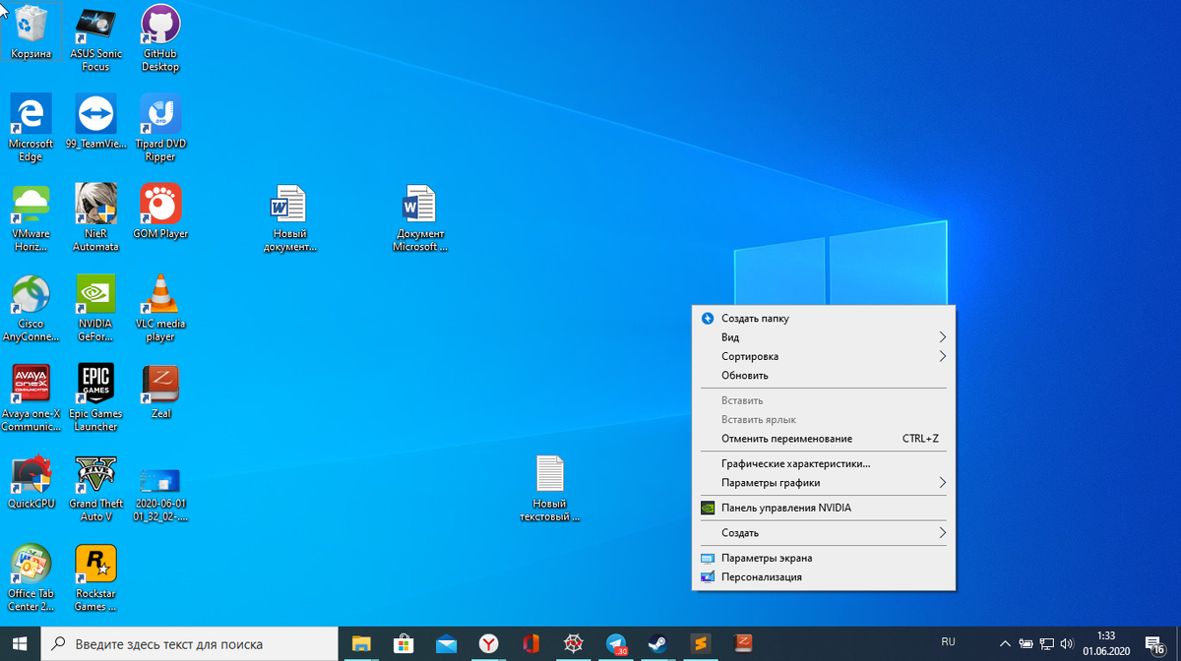
Task: Show hidden system tray icons
Action: (x=1005, y=644)
